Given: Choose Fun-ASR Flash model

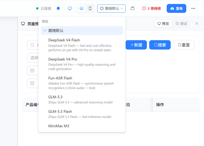Looking at the screenshot, I should 82,83.
